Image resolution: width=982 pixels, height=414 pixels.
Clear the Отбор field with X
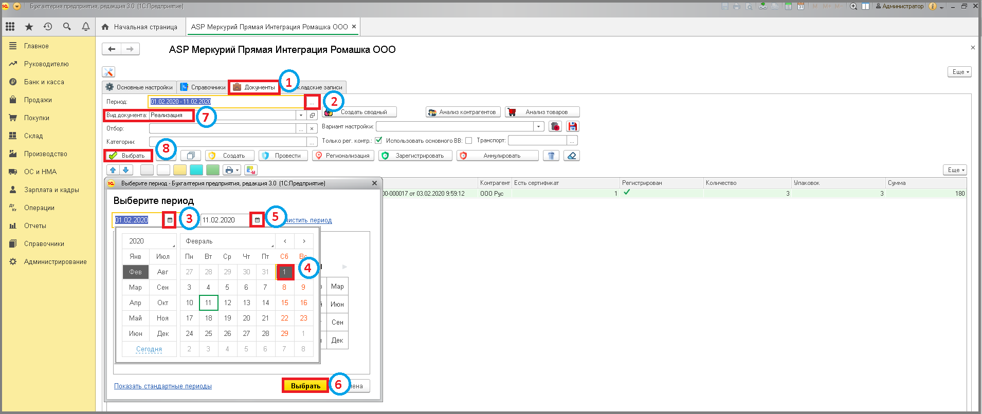pyautogui.click(x=312, y=129)
